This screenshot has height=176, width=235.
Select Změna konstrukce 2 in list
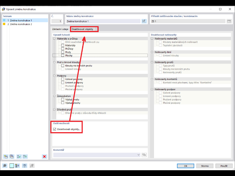coord(25,24)
